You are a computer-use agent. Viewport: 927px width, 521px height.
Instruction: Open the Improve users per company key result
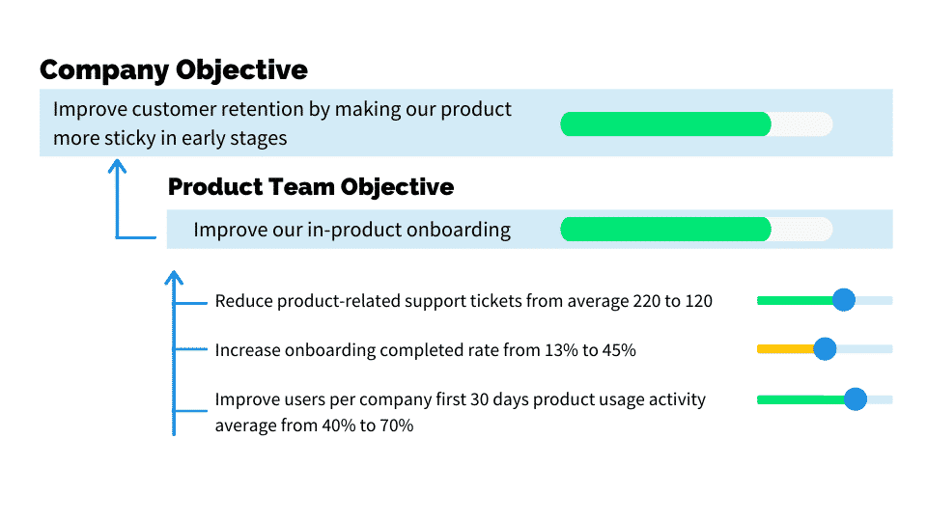[460, 412]
